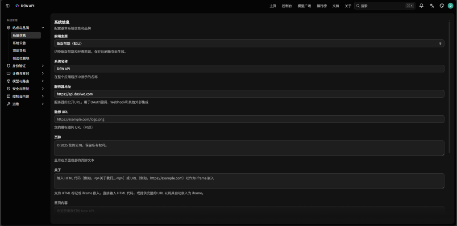Open 文档 in top navigation

click(336, 6)
